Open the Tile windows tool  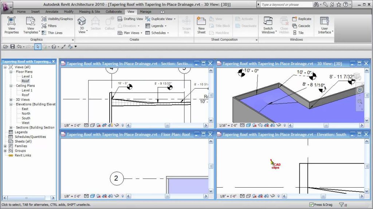(x=299, y=32)
